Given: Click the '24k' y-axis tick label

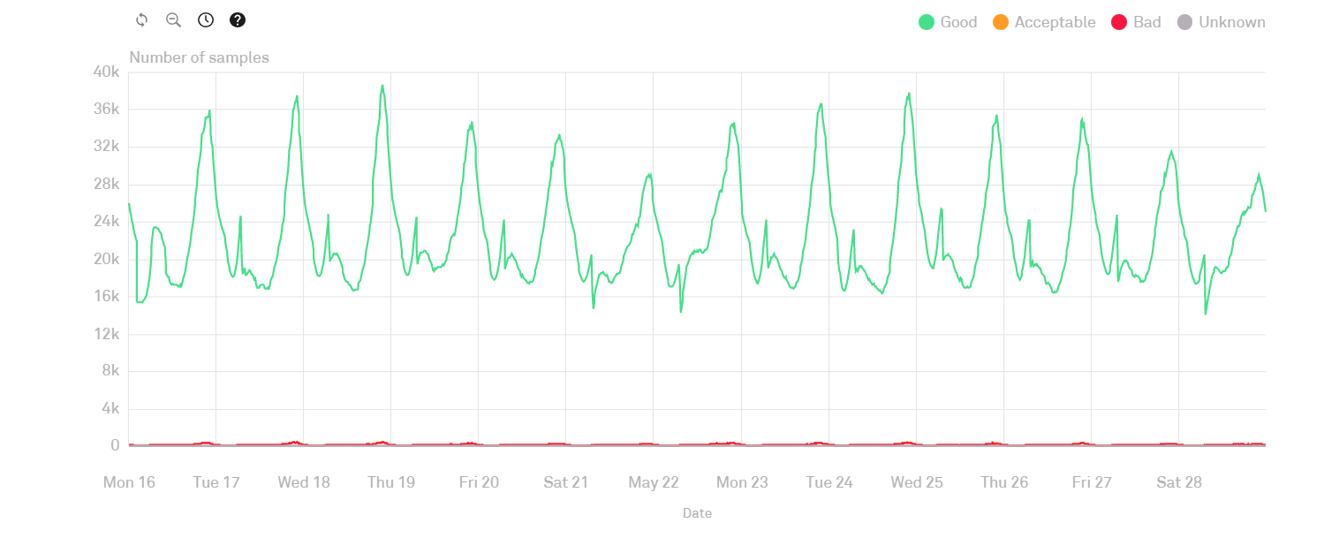Looking at the screenshot, I should [x=106, y=222].
